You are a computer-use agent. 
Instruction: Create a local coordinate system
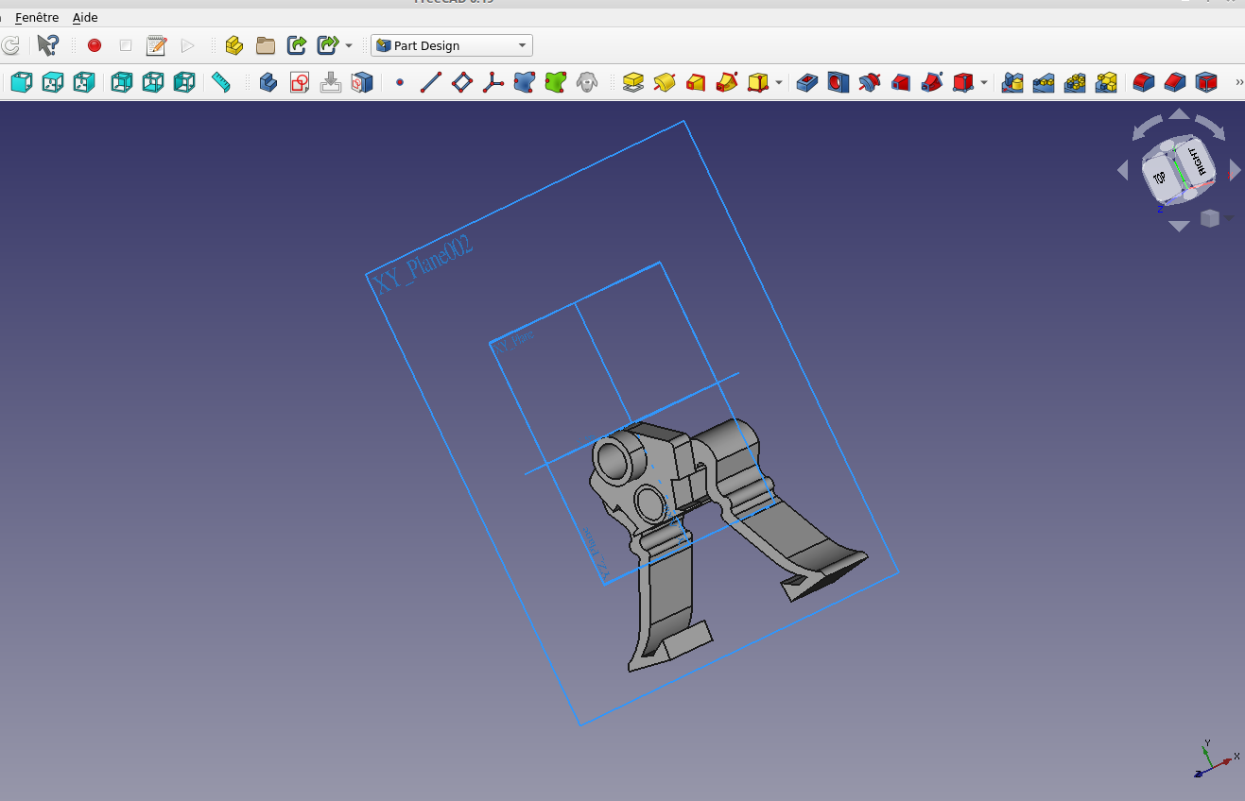tap(493, 83)
